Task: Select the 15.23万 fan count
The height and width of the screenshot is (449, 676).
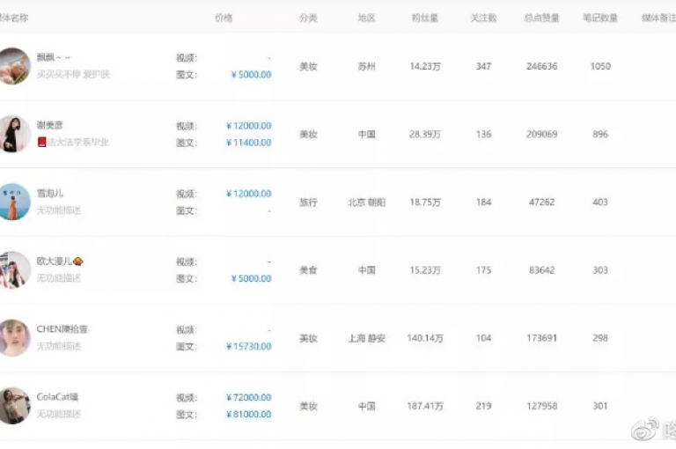Action: tap(425, 270)
